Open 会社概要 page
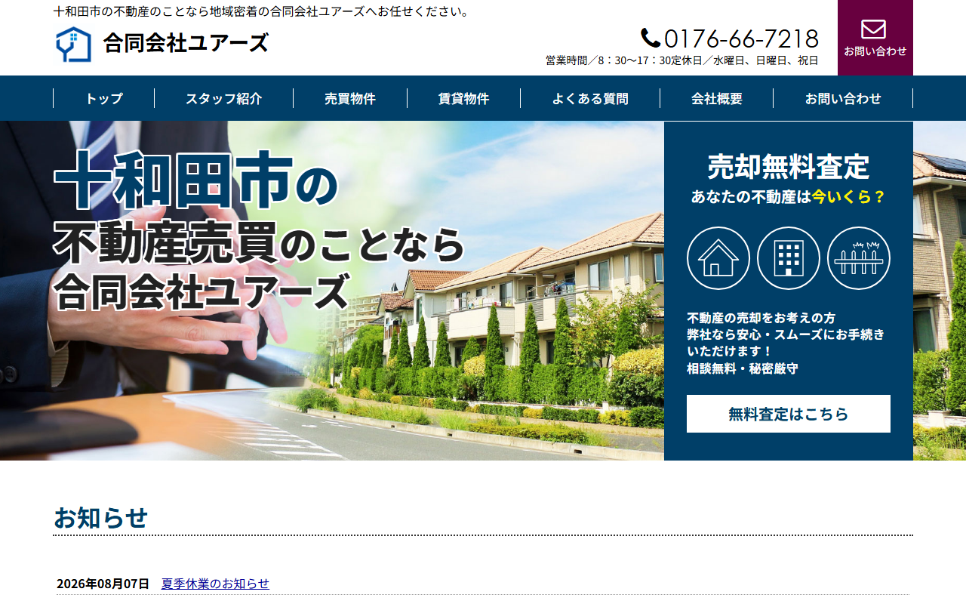The height and width of the screenshot is (604, 966). [x=717, y=98]
